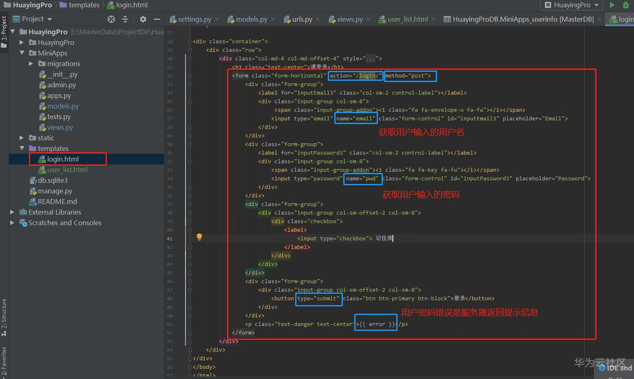
Task: Close the models.py tab
Action: click(x=273, y=19)
